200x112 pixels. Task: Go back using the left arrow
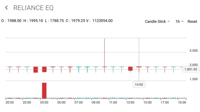[6, 8]
